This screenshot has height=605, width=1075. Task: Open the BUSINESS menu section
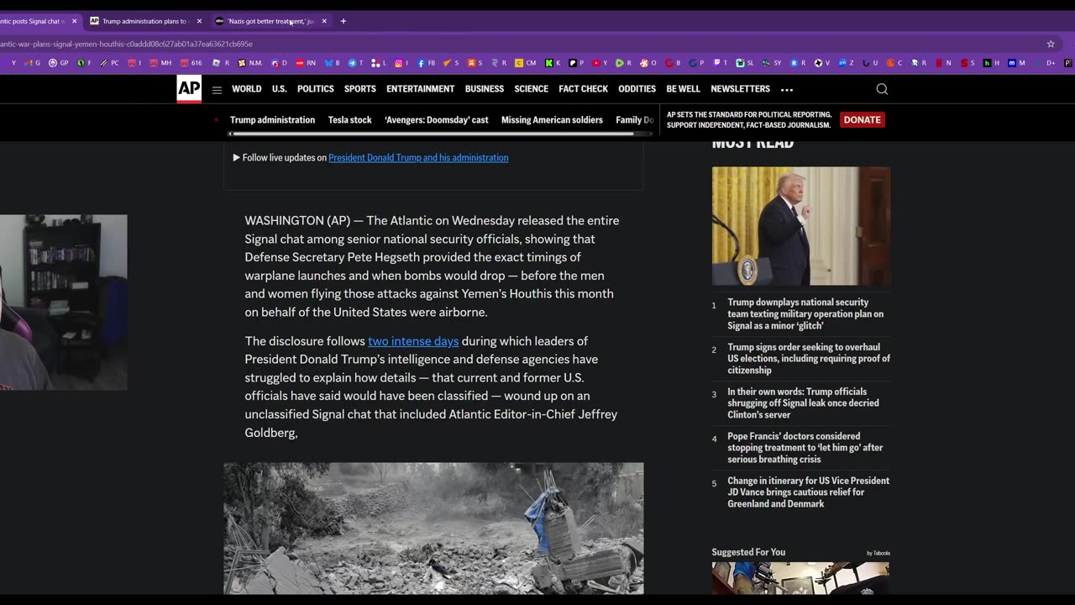pos(485,89)
